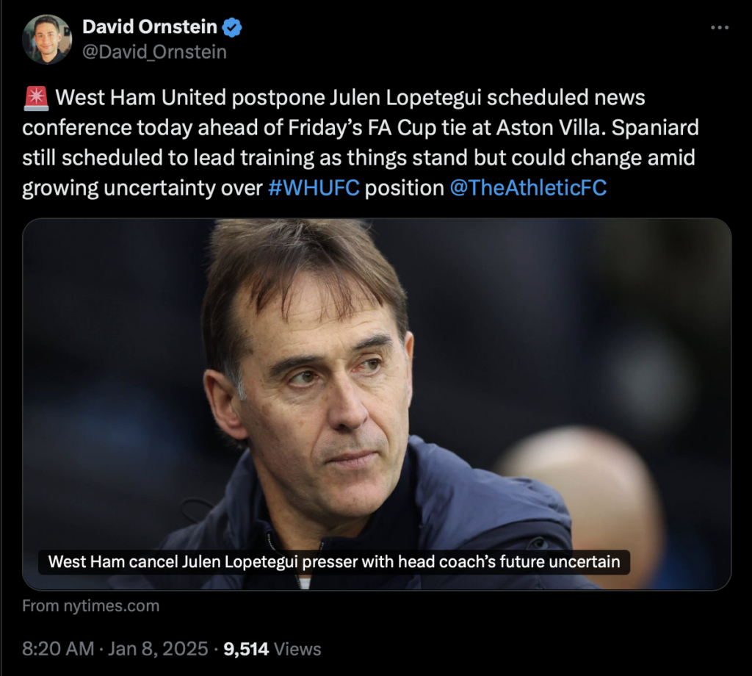The width and height of the screenshot is (752, 676).
Task: Open the David Ornstein display name
Action: tap(150, 27)
